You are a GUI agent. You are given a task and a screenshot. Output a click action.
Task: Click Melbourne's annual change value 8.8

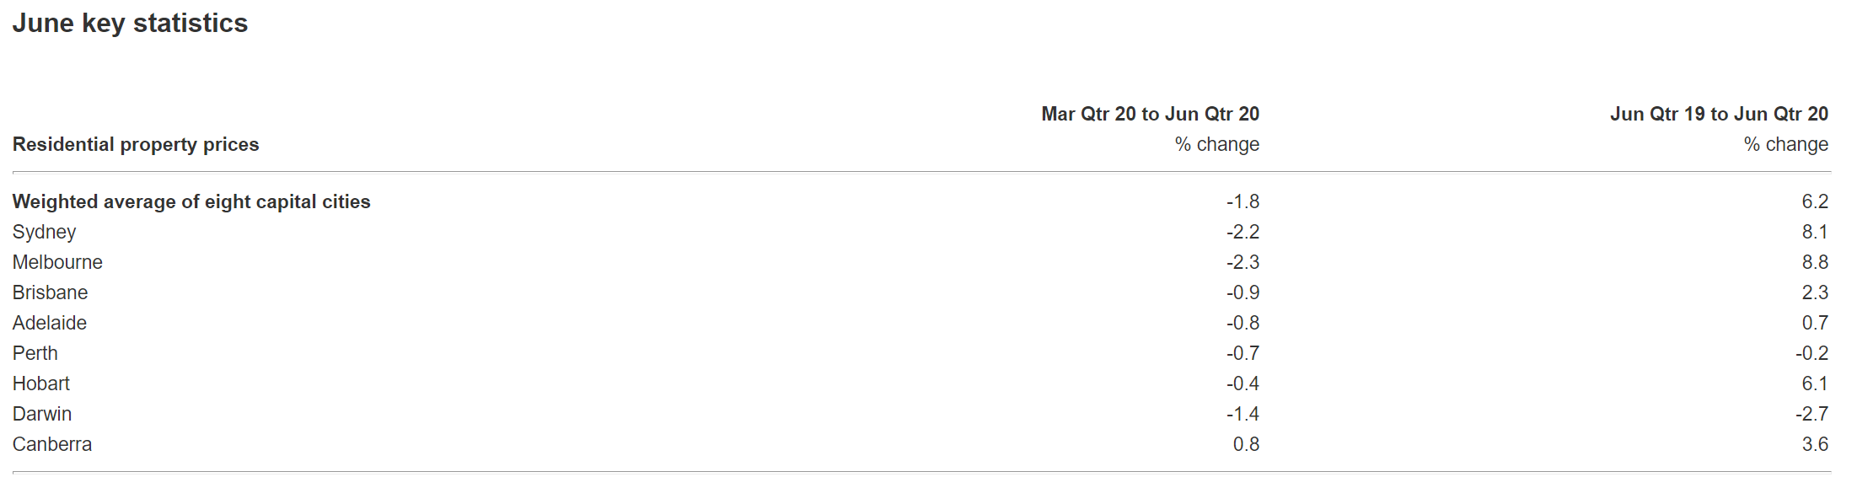(x=1815, y=262)
